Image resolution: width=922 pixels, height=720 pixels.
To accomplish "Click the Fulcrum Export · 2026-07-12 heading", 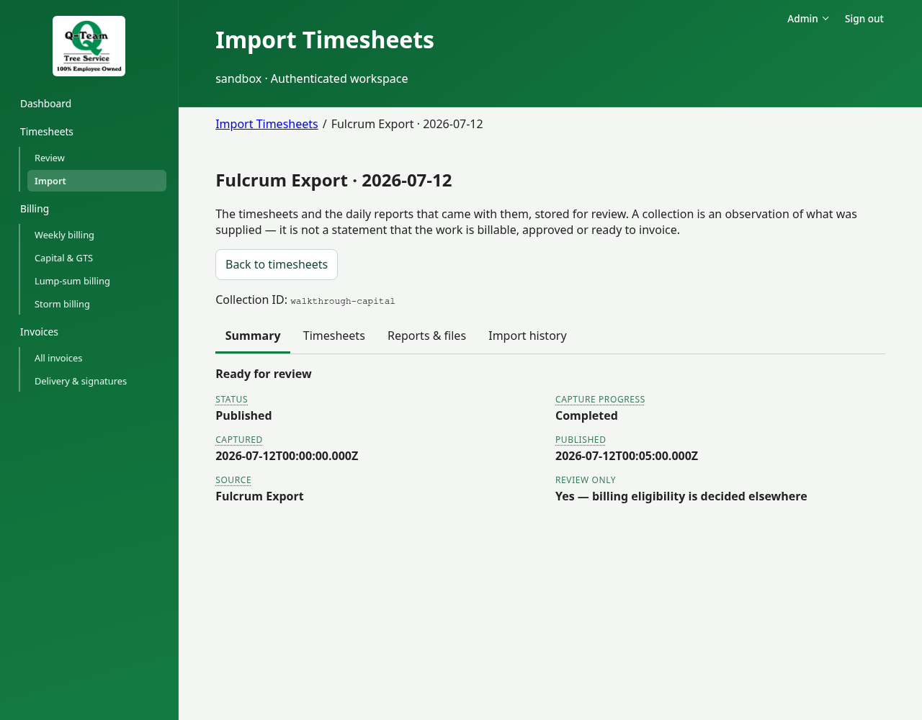I will [334, 180].
